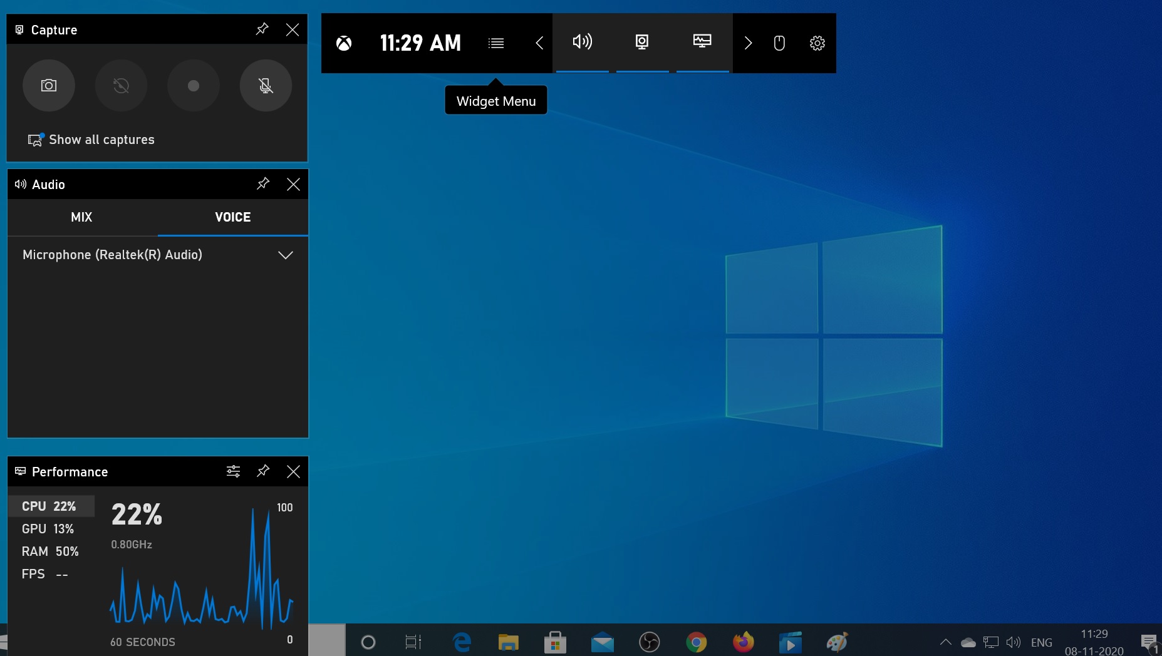Start recording with the record dot button
The height and width of the screenshot is (656, 1162).
click(x=194, y=86)
